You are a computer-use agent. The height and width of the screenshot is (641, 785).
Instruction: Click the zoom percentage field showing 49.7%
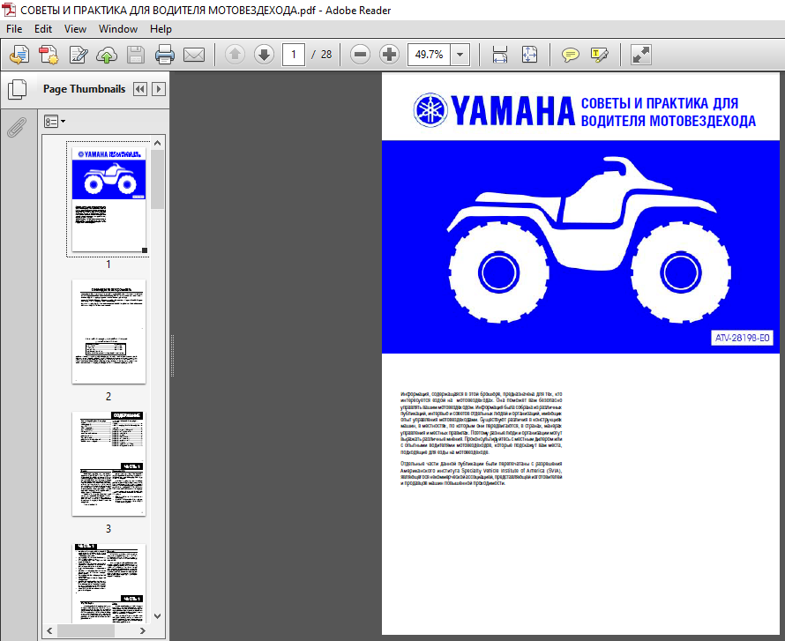click(x=429, y=54)
